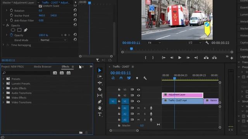Select the Track Select Forward tool
248x139 pixels.
pos(100,76)
